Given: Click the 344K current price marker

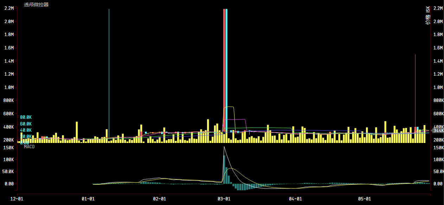Looking at the screenshot, I should [x=438, y=130].
